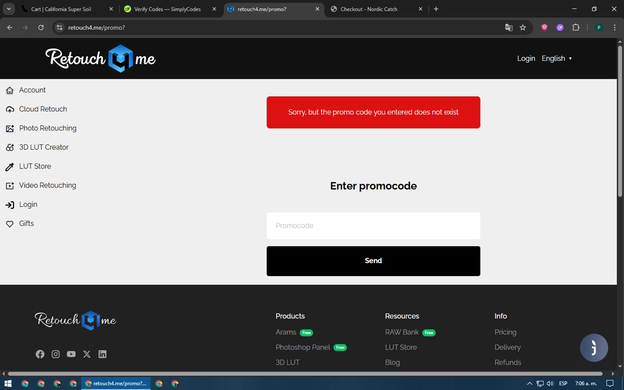Screen dimensions: 624x390
Task: Click the sidebar Login arrow icon
Action: pyautogui.click(x=10, y=205)
